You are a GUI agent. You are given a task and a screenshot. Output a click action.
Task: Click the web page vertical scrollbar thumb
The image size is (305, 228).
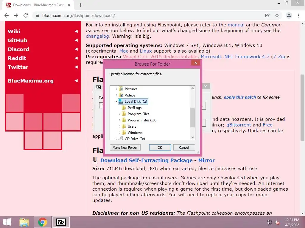pos(303,107)
